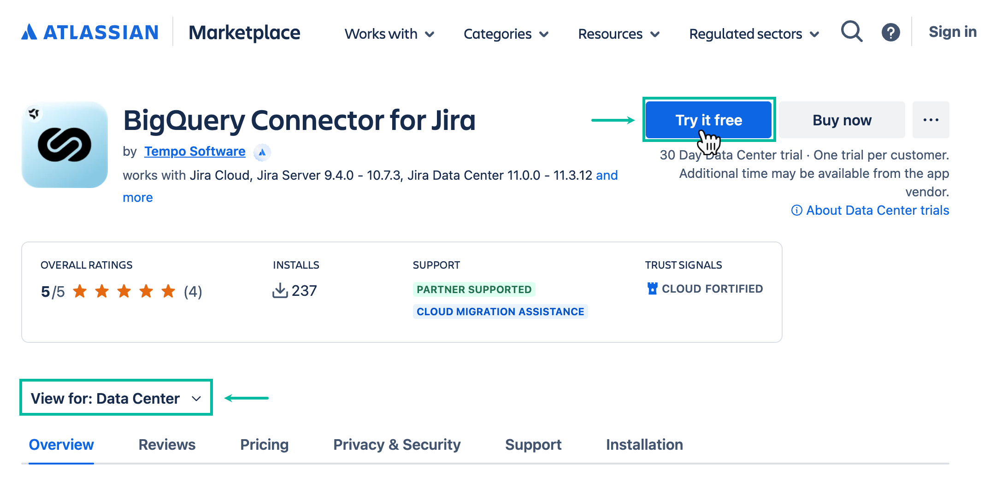
Task: Click the (4) review count
Action: 193,292
